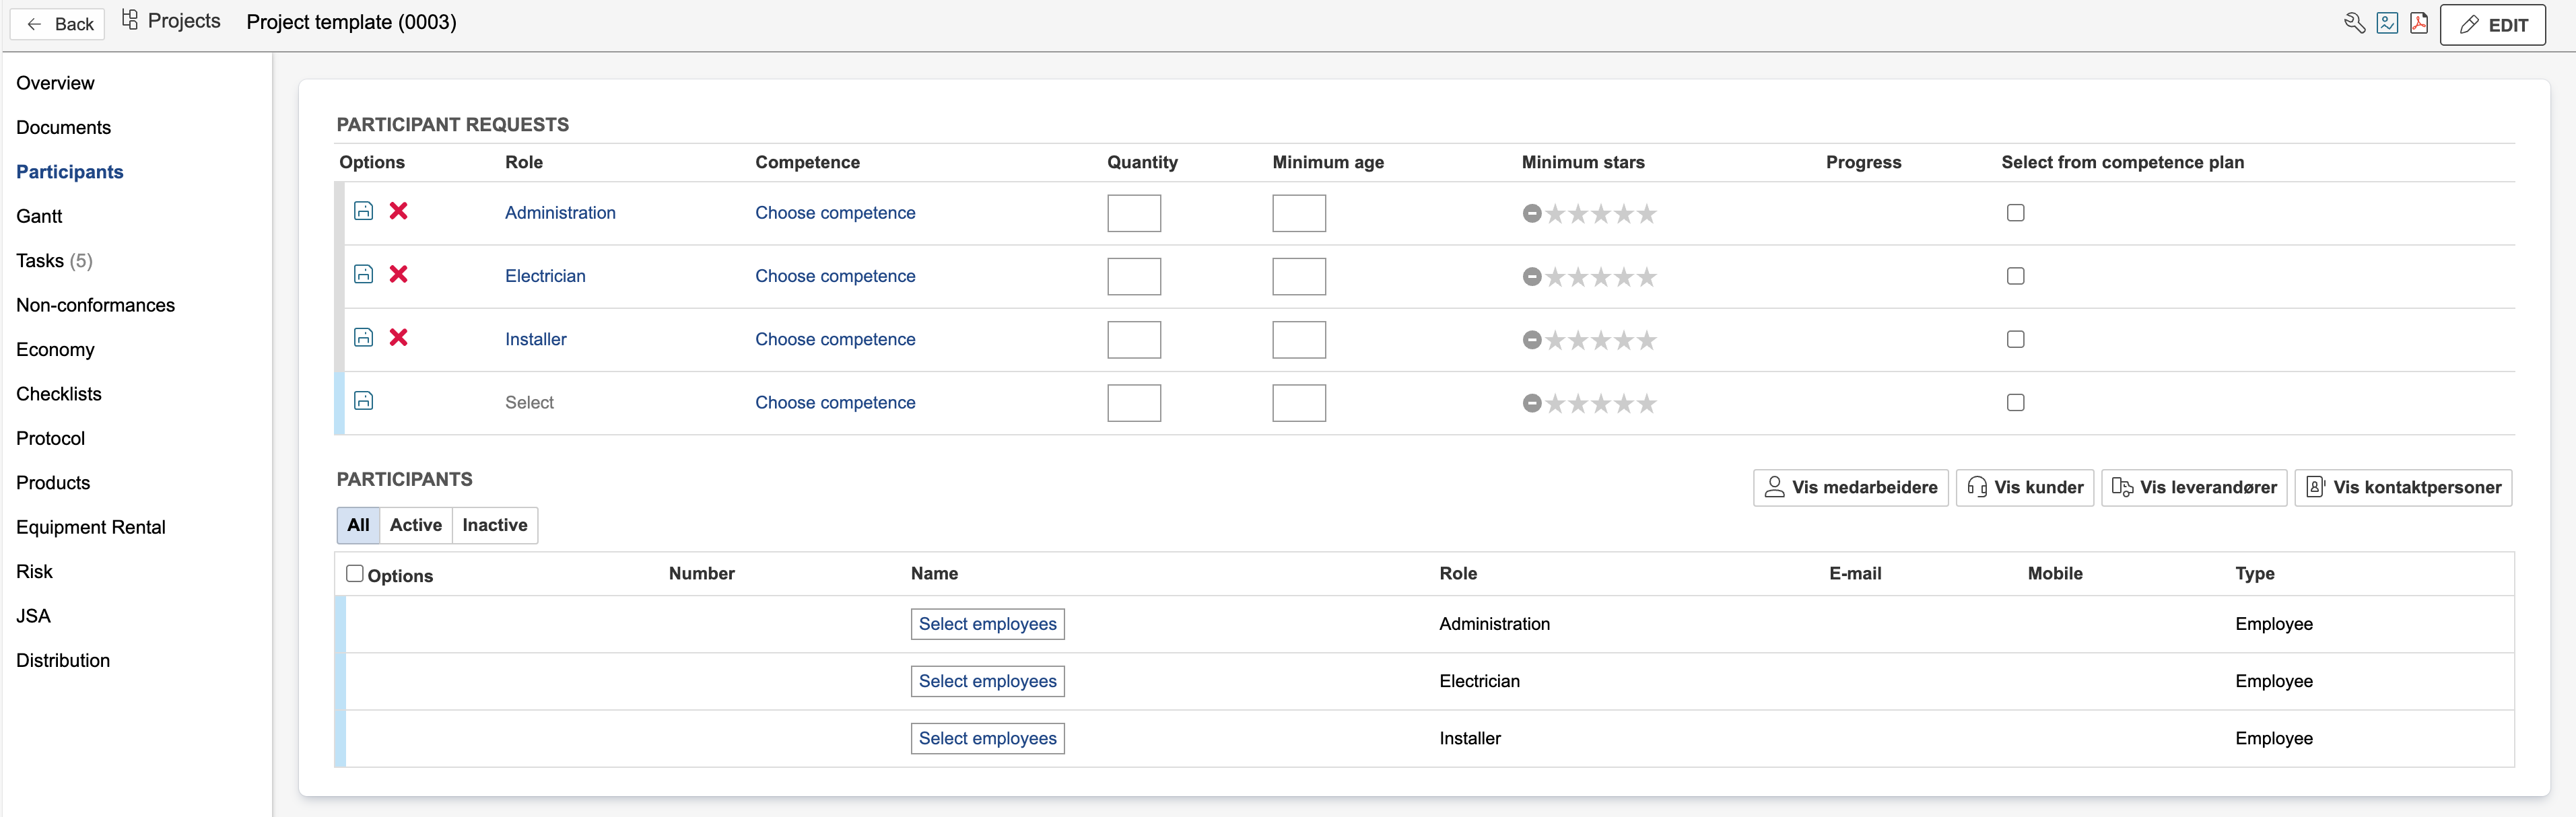Save the Administration request row
The width and height of the screenshot is (2576, 817).
364,211
